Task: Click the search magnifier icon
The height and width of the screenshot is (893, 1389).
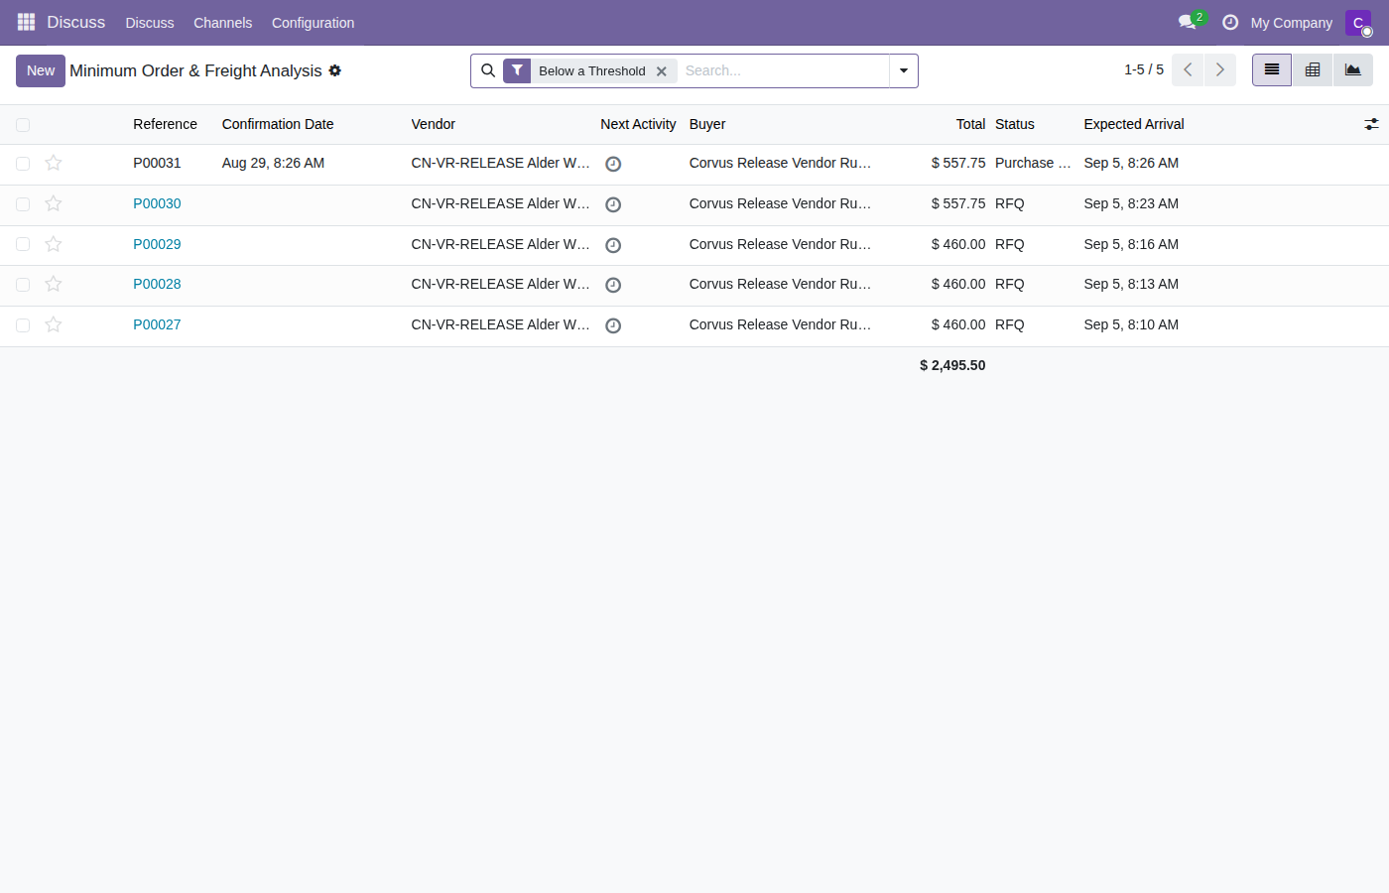Action: click(x=488, y=70)
